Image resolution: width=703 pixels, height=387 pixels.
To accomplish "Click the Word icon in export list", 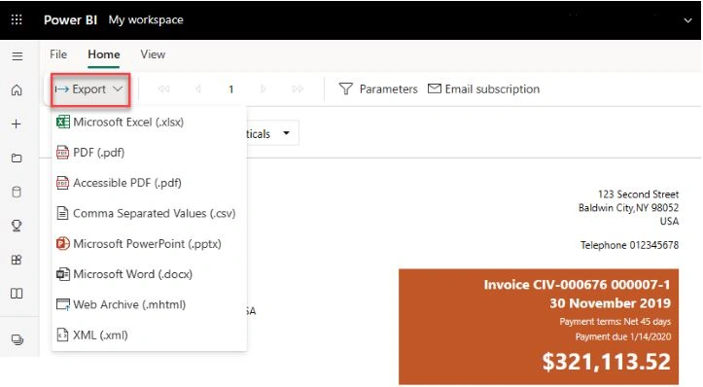I will pyautogui.click(x=63, y=274).
